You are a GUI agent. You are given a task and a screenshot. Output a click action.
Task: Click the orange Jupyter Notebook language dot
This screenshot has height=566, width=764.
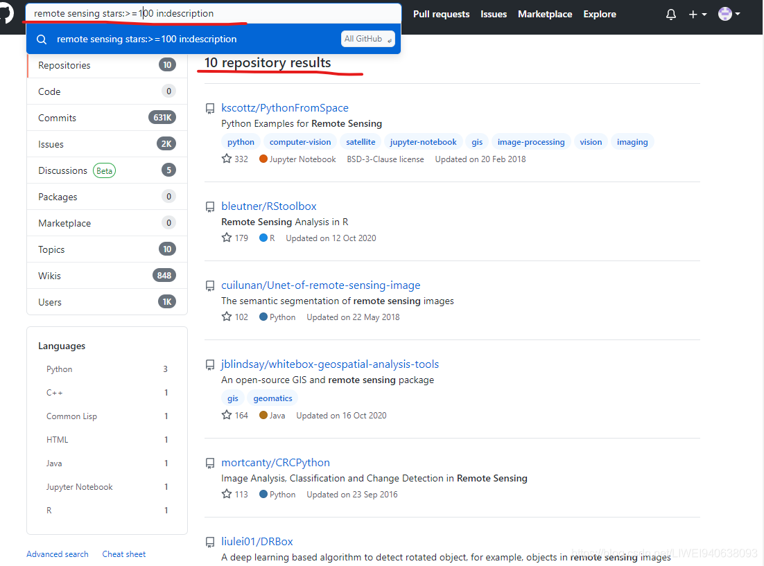[263, 159]
